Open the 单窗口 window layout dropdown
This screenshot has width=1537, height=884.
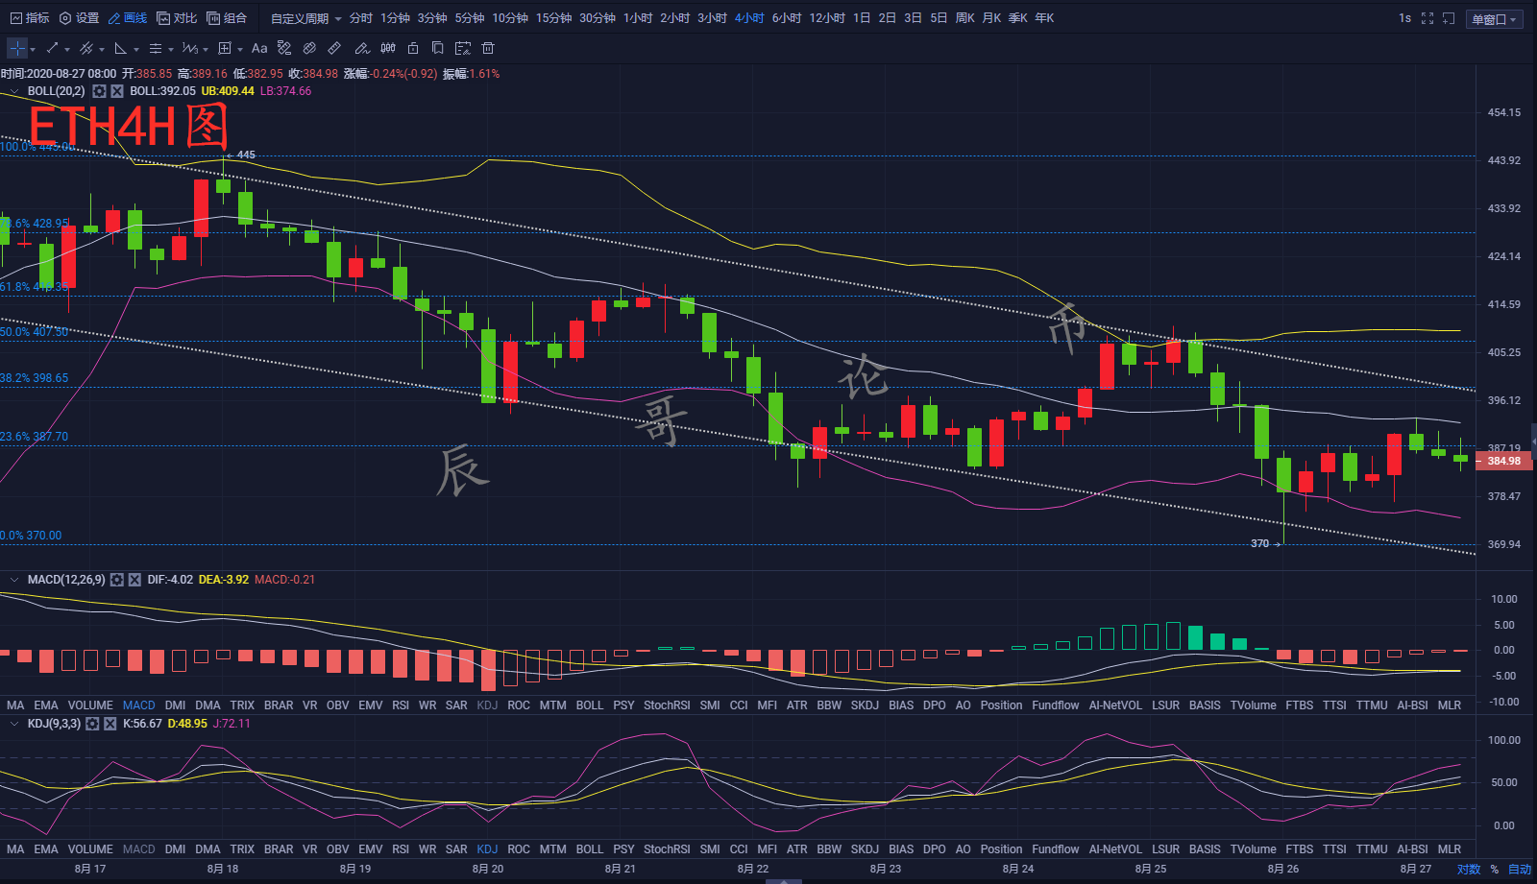coord(1494,19)
